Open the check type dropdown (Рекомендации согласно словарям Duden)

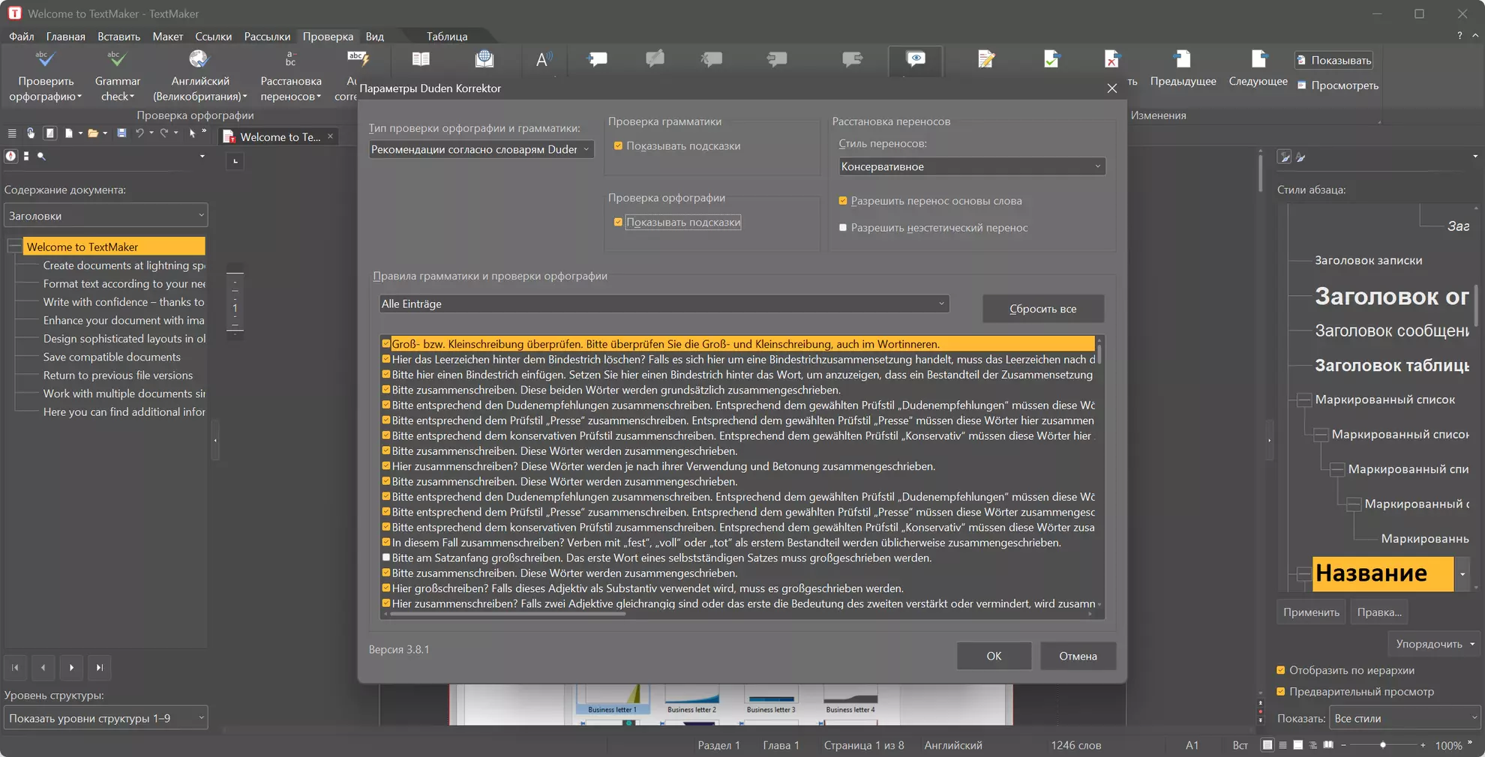481,149
